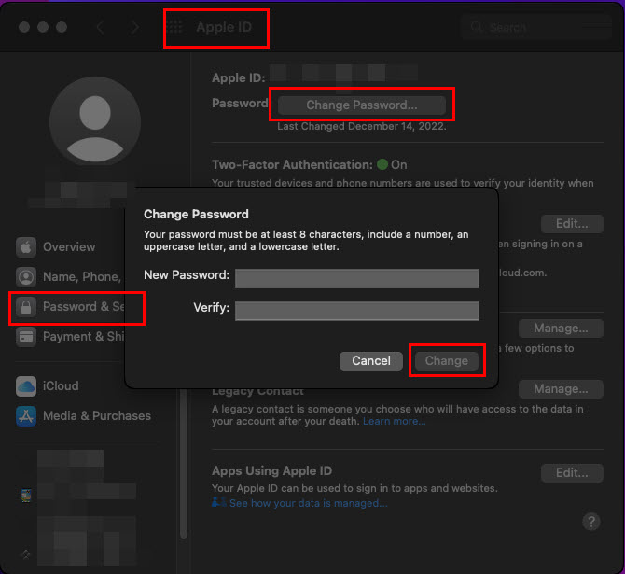The width and height of the screenshot is (625, 574).
Task: Click Edit... for Apps Using Apple ID
Action: coord(572,473)
